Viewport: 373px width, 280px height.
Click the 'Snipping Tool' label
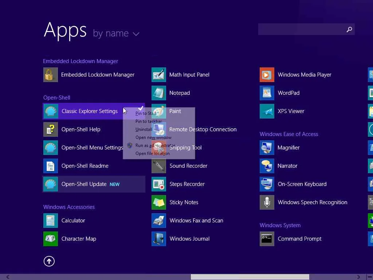pos(185,148)
